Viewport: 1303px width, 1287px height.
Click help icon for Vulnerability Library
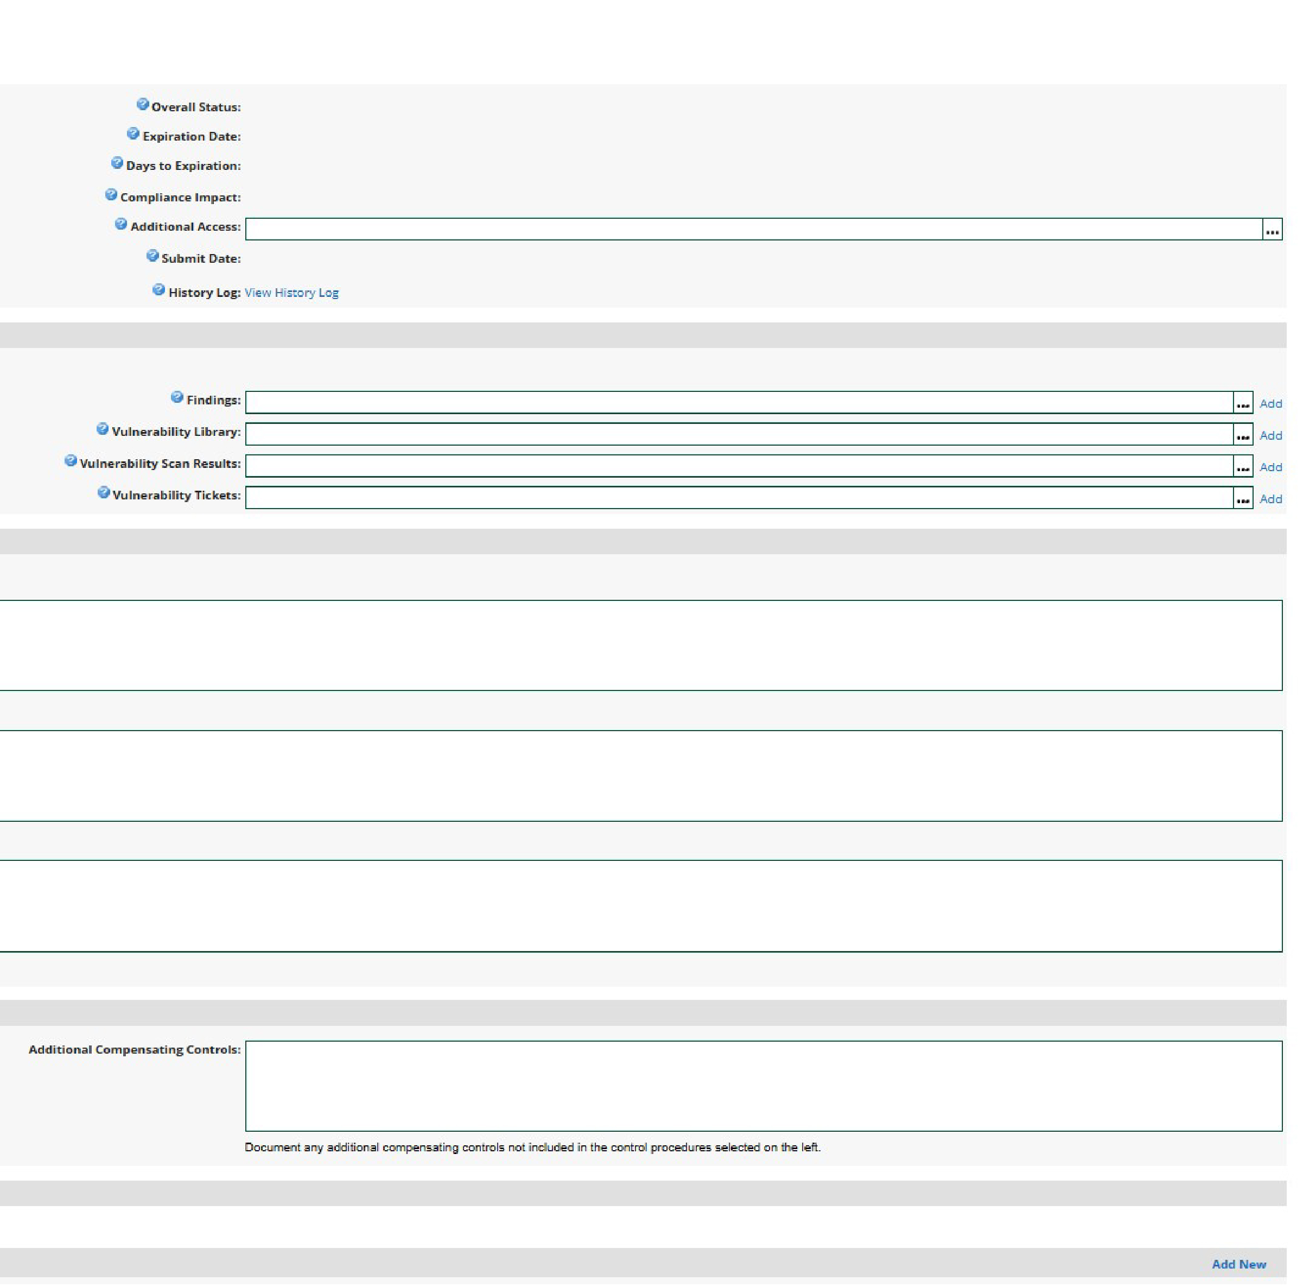103,429
